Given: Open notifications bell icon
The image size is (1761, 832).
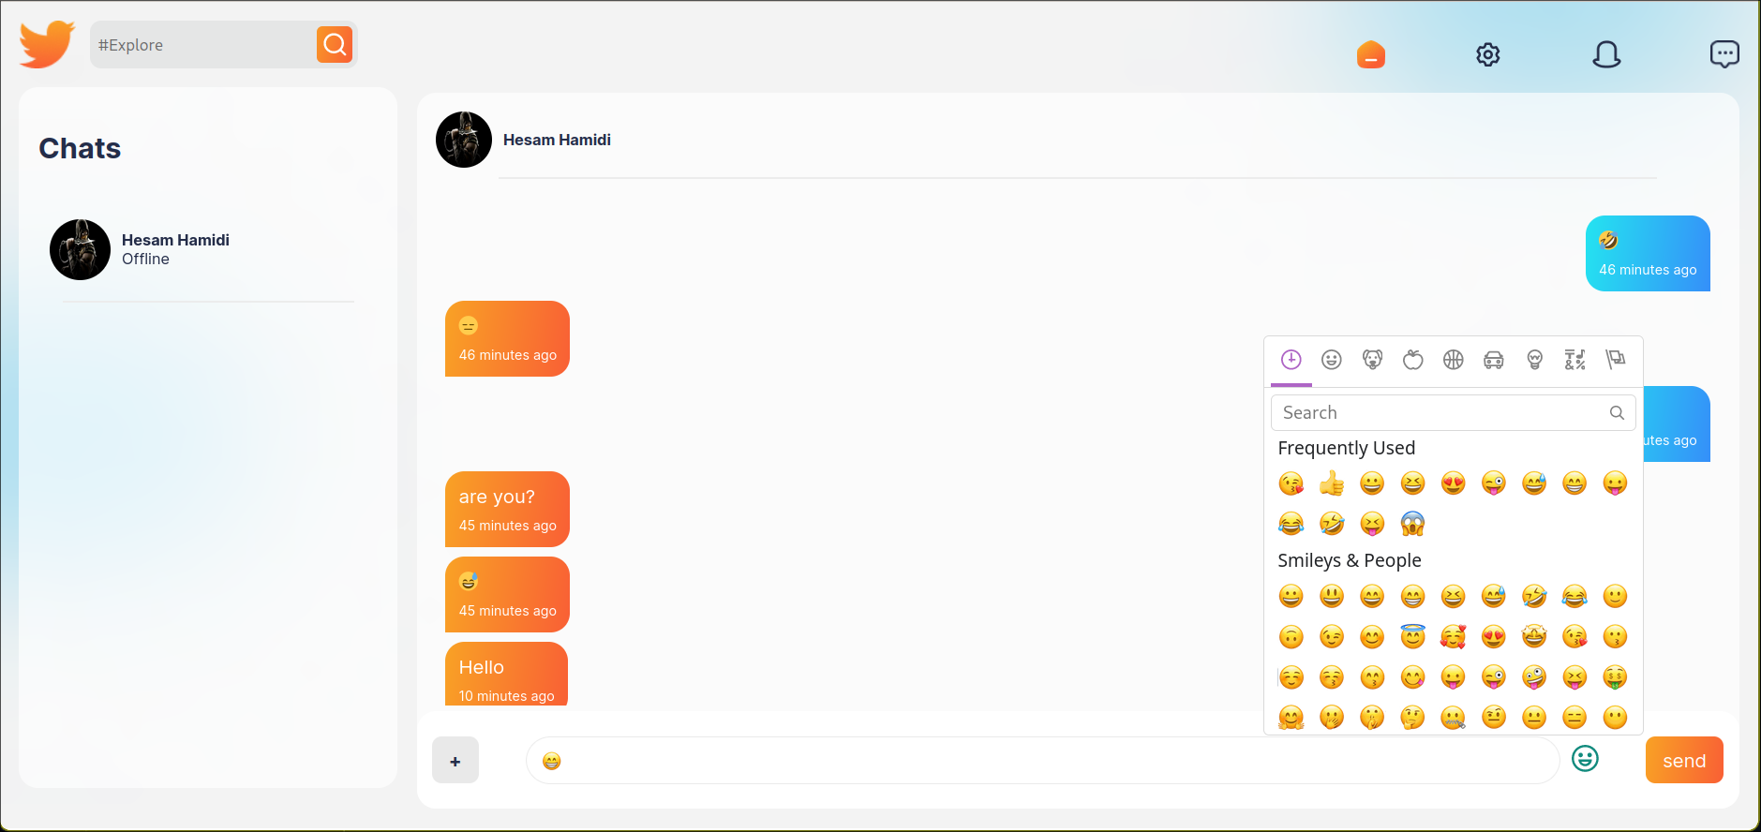Looking at the screenshot, I should 1606,54.
